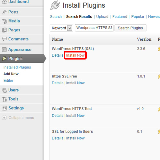Open the Media menu
Image resolution: width=160 pixels, height=160 pixels.
coord(14,21)
